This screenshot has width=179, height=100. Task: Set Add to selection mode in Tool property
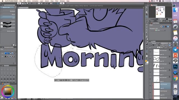coord(8,53)
